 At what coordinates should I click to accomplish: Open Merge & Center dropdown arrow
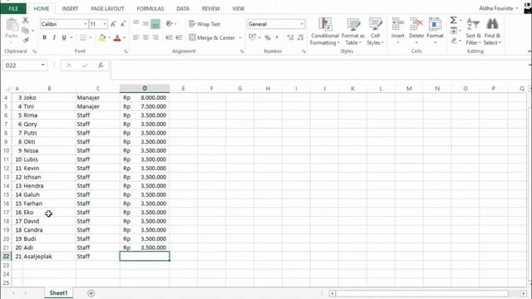240,37
